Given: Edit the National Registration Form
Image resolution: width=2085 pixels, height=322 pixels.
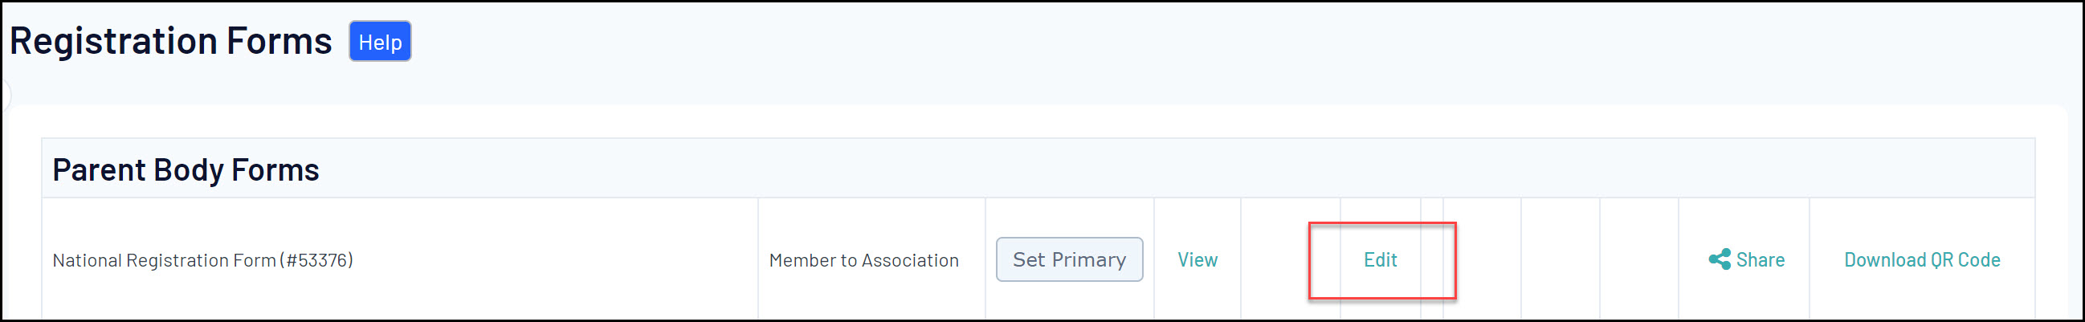Looking at the screenshot, I should pos(1380,259).
